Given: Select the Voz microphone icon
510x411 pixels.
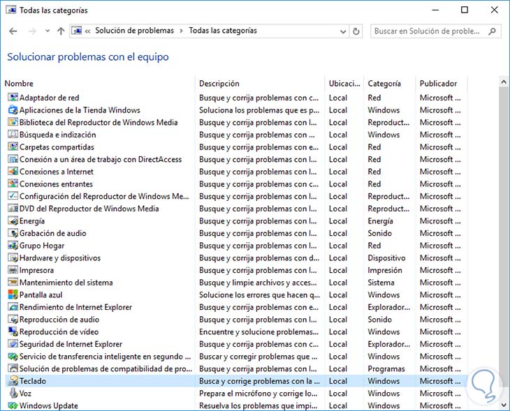Looking at the screenshot, I should [x=13, y=394].
